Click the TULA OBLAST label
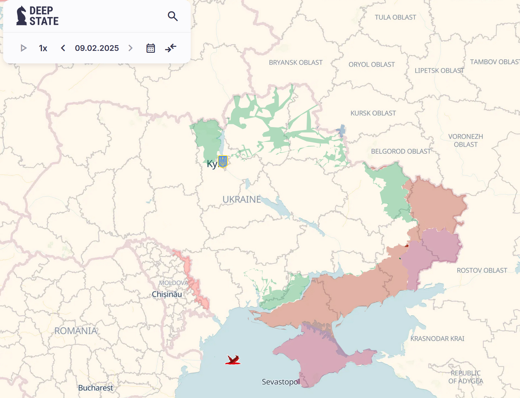Screen dimensions: 520x398 pyautogui.click(x=395, y=17)
